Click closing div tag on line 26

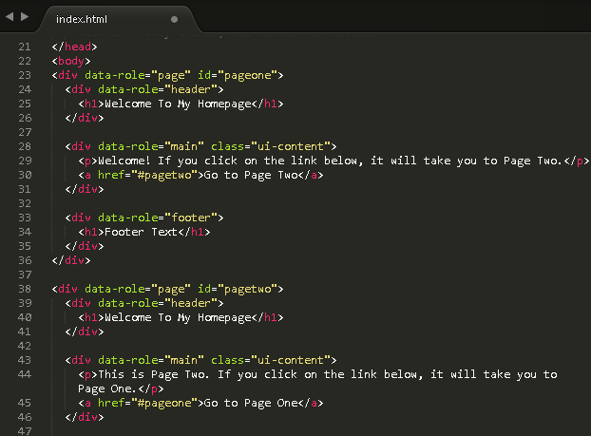pyautogui.click(x=85, y=119)
